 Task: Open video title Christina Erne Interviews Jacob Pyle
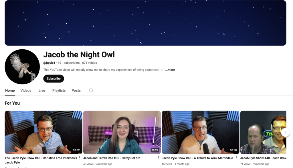point(41,160)
